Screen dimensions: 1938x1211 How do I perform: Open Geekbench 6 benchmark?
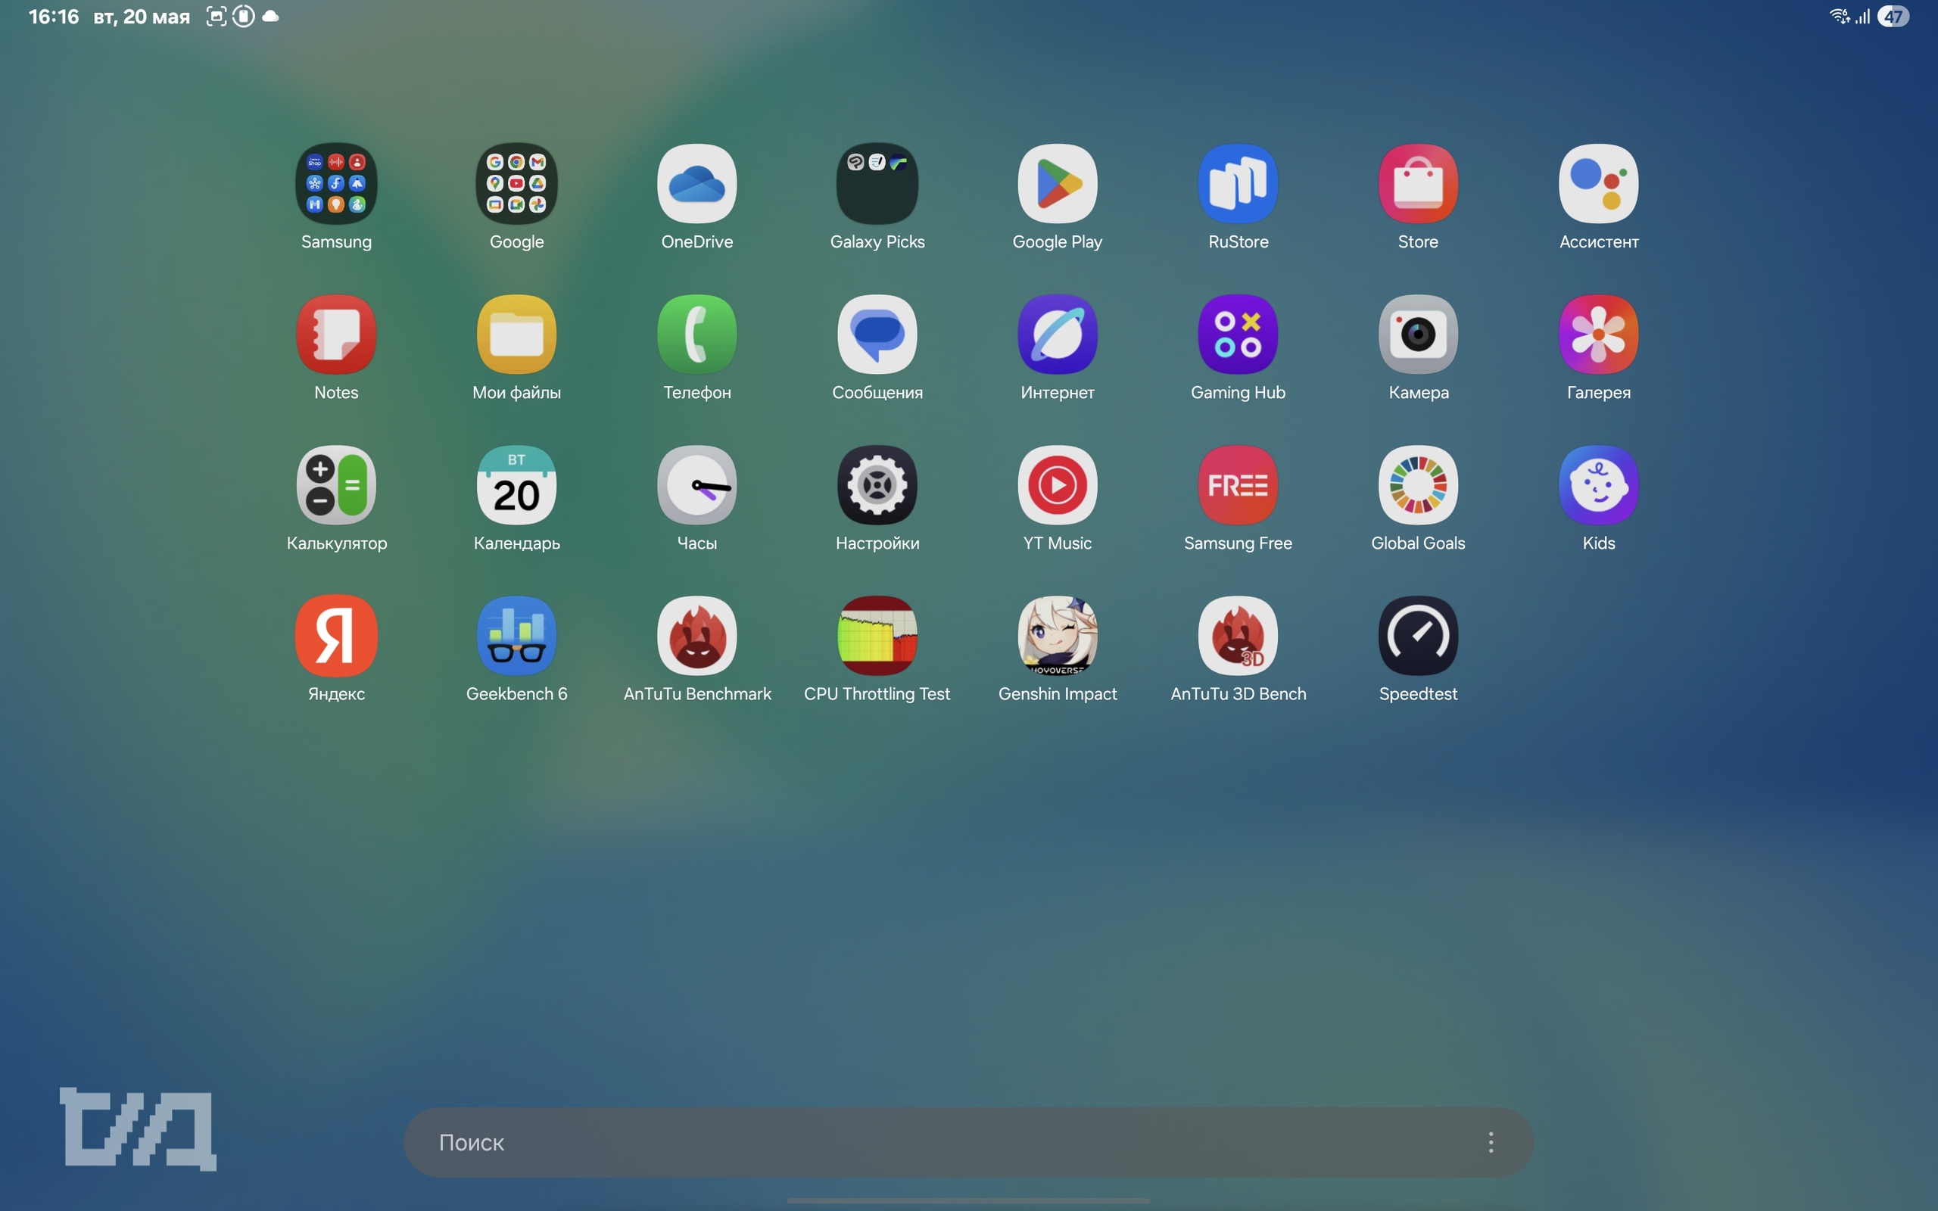[x=516, y=636]
